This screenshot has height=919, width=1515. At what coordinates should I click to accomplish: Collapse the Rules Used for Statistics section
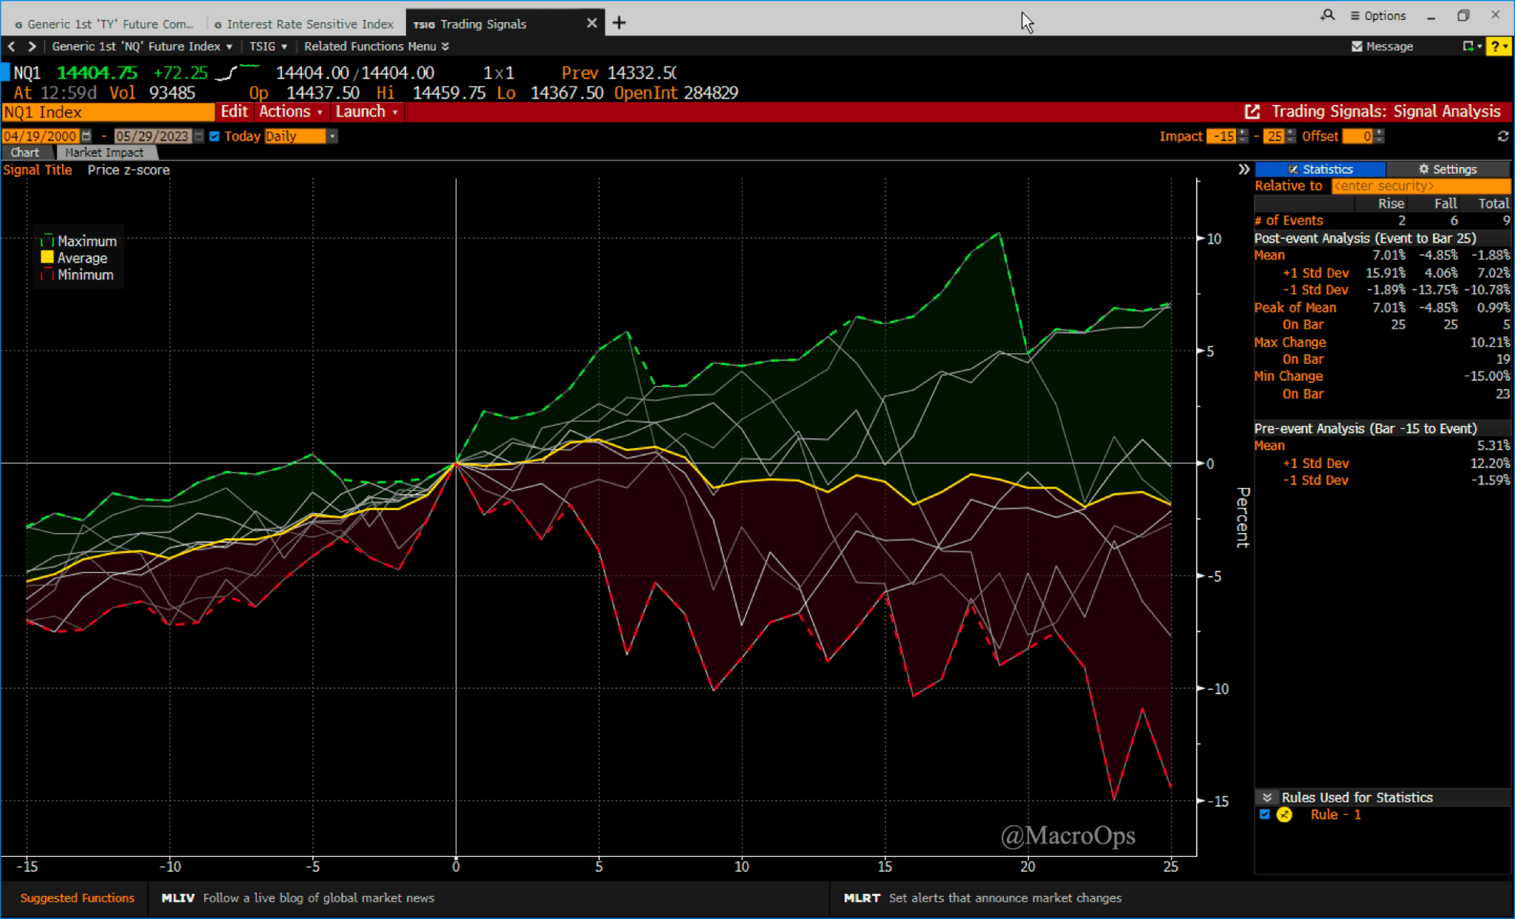pyautogui.click(x=1267, y=797)
